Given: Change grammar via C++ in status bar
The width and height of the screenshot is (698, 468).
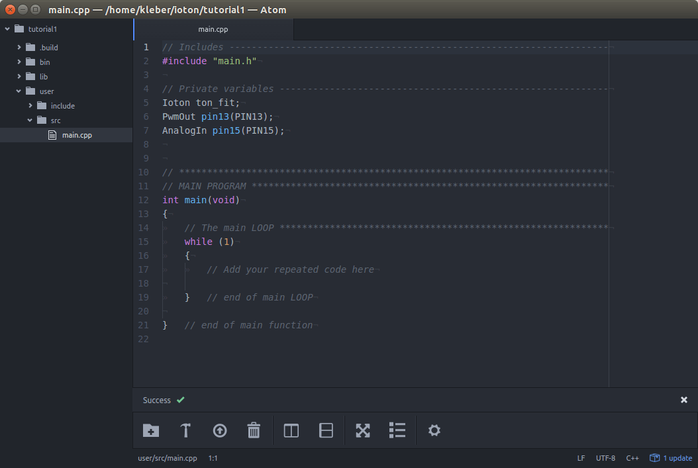Looking at the screenshot, I should pyautogui.click(x=632, y=458).
